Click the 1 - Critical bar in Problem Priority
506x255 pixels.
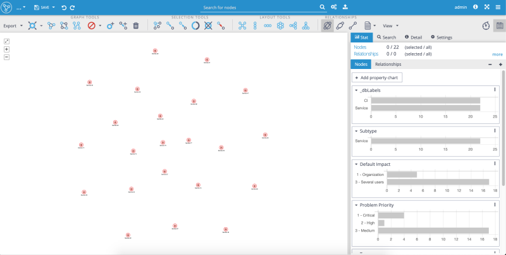pos(391,215)
